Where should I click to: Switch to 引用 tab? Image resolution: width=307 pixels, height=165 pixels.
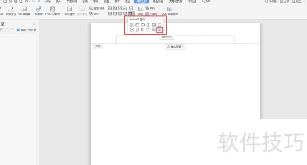[85, 2]
